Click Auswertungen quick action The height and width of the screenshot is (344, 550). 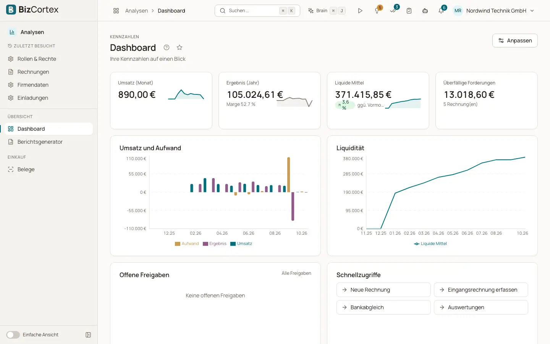481,307
